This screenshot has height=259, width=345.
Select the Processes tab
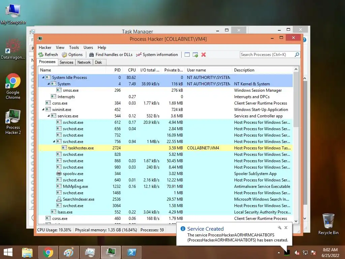(x=47, y=62)
